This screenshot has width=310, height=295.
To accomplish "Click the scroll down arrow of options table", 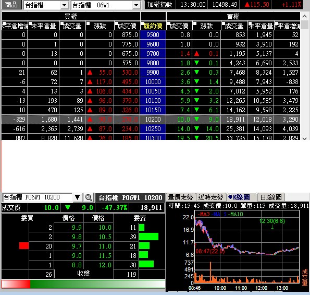I will tap(305, 138).
